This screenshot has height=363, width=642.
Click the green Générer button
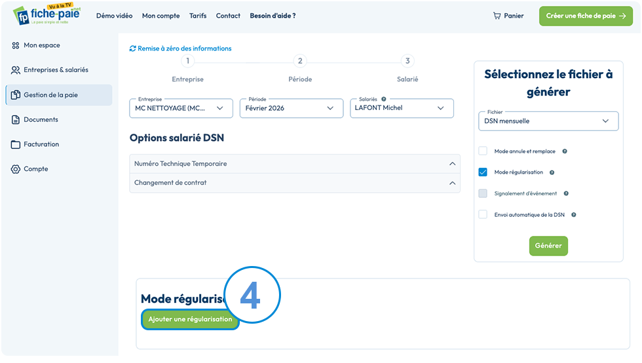548,246
